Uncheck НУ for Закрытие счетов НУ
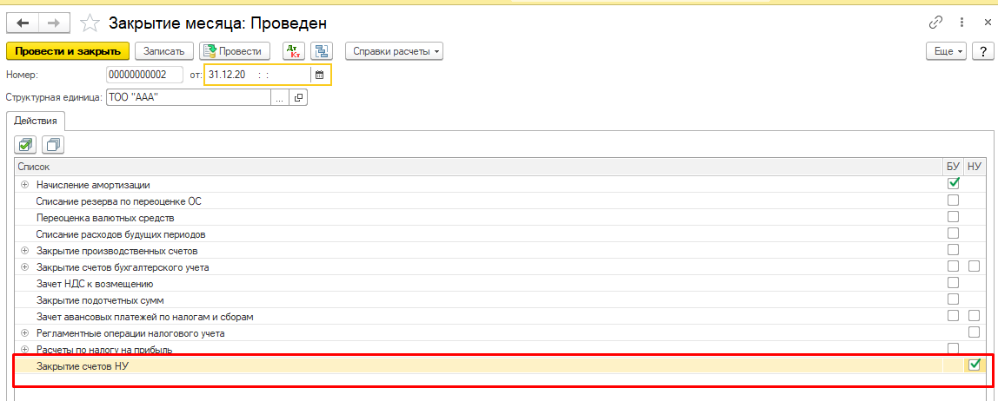The image size is (998, 401). pos(975,365)
